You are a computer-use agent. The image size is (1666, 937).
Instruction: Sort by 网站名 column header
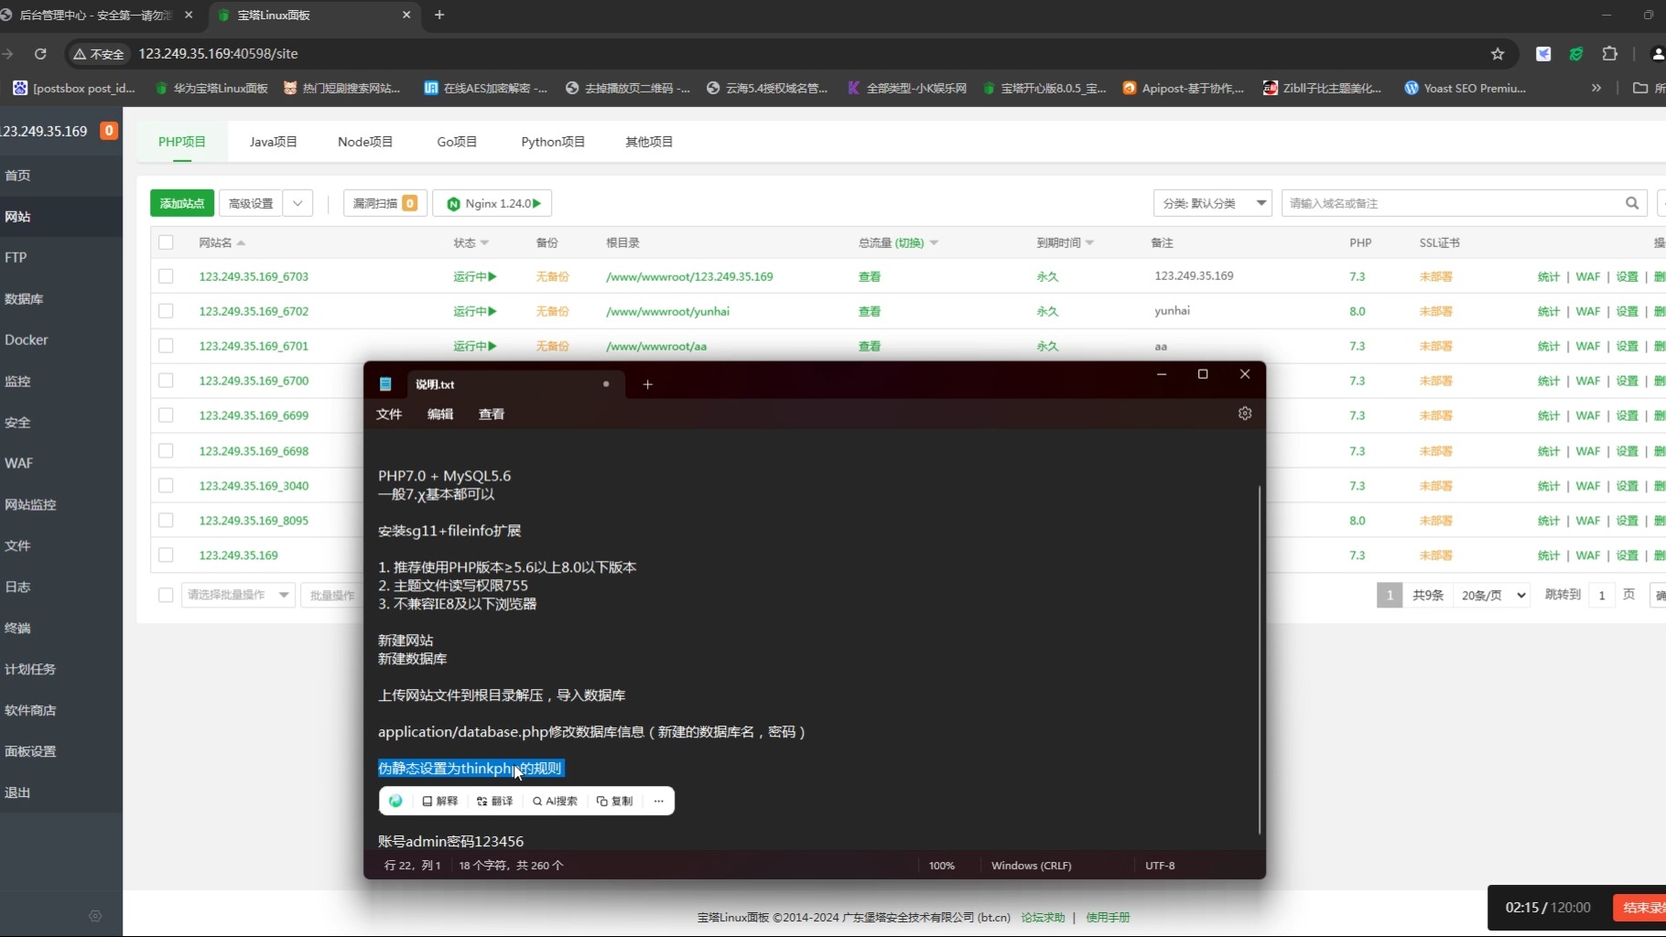(222, 242)
